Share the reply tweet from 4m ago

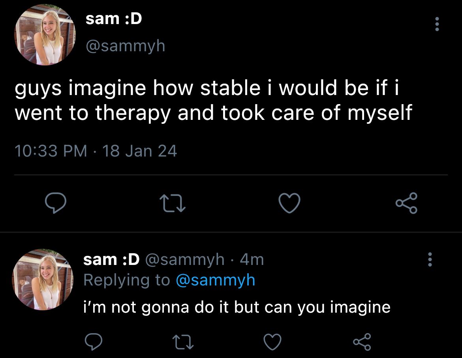tap(362, 342)
